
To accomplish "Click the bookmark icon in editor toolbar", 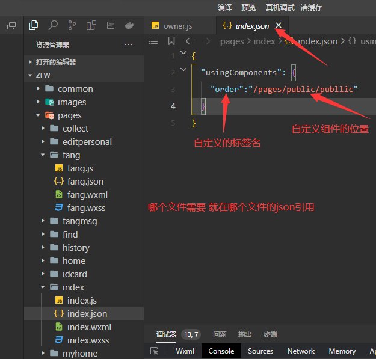I will (x=171, y=41).
